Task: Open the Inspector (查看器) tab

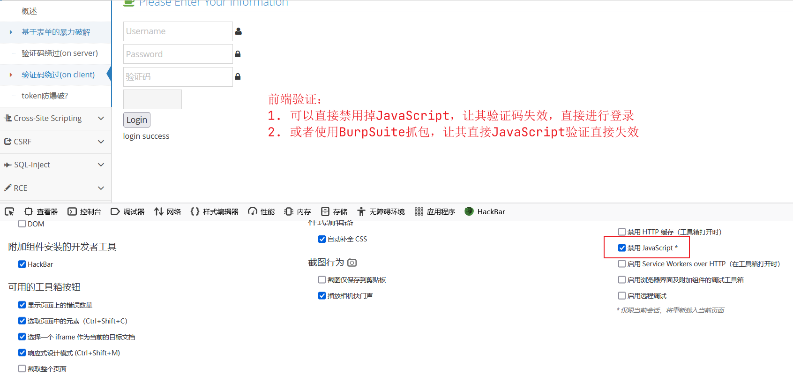Action: (x=41, y=211)
